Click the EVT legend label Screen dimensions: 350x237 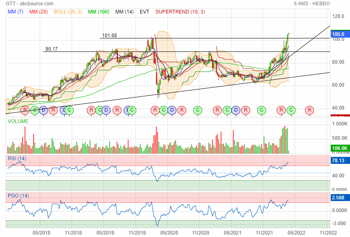click(145, 12)
